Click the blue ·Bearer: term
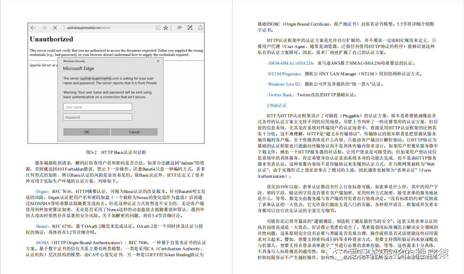 tap(43, 226)
